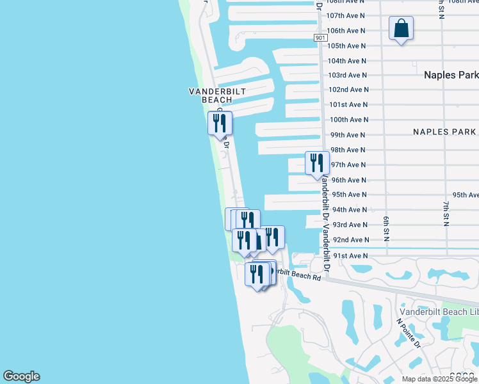Image resolution: width=479 pixels, height=384 pixels.
Task: Click the 96th Ave N street label
Action: [x=349, y=180]
